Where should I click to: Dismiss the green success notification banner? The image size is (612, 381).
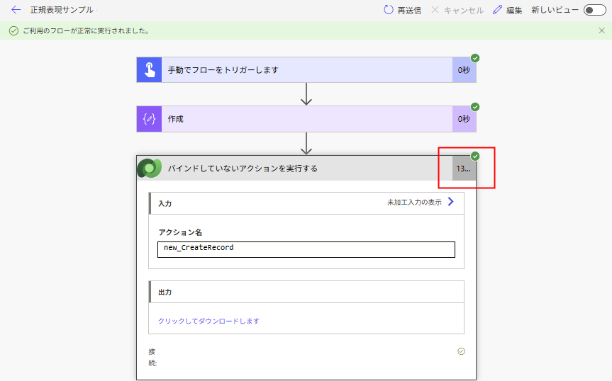point(601,30)
